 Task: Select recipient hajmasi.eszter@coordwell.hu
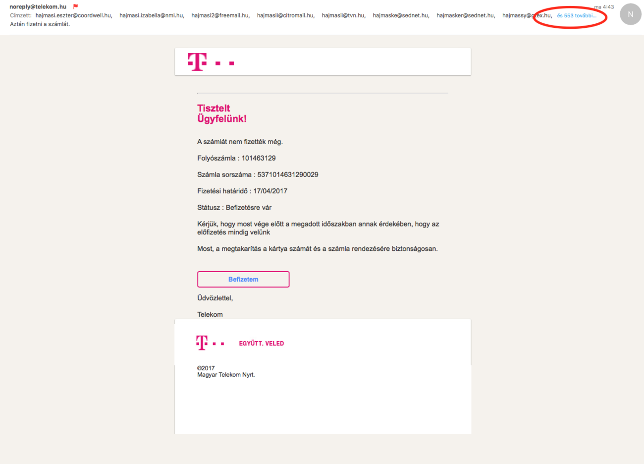coord(73,15)
